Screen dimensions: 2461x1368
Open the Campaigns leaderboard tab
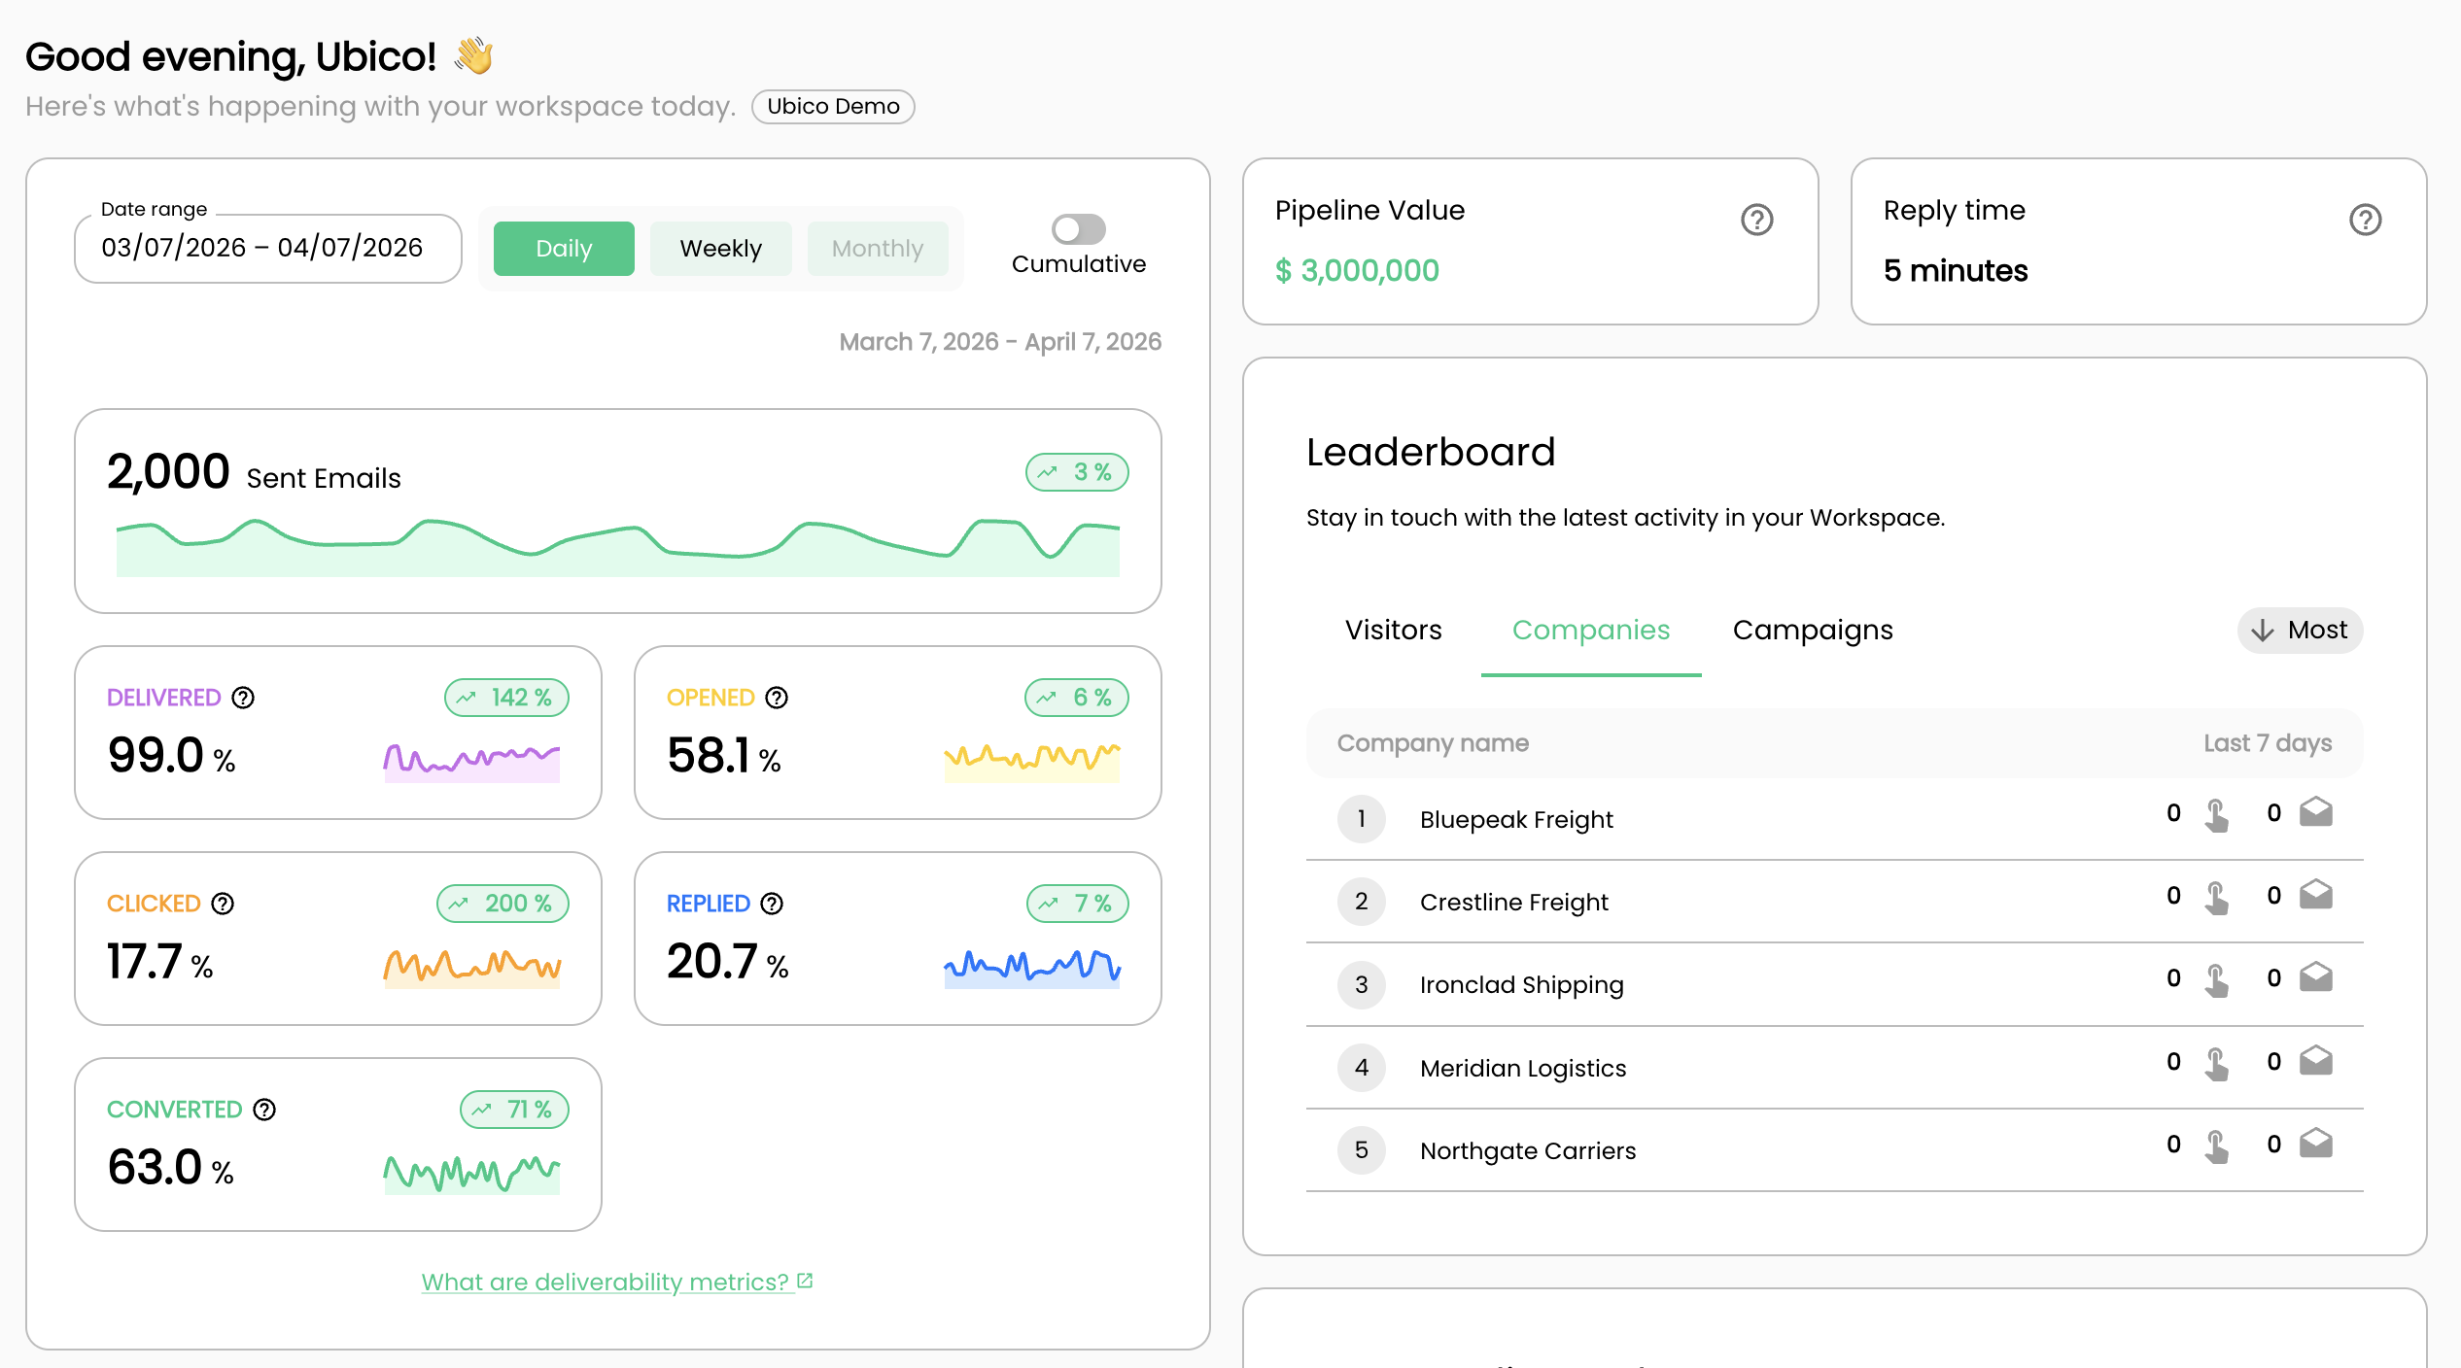click(x=1813, y=631)
